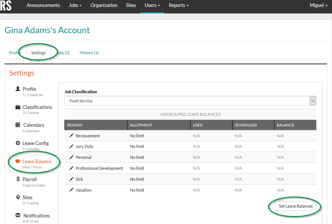332x224 pixels.
Task: Click the Profile person icon in Settings sidebar
Action: [18, 89]
